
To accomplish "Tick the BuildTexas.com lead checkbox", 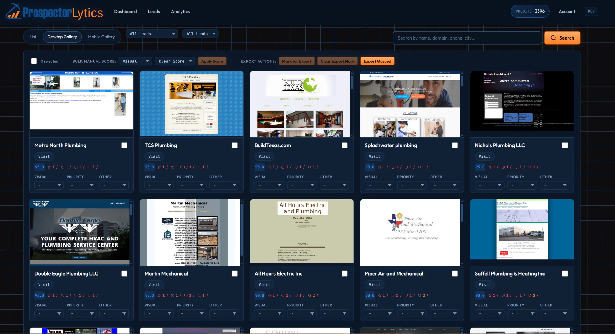I will pos(345,145).
